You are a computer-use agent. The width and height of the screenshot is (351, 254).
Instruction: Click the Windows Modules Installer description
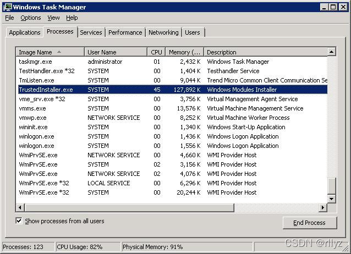[242, 90]
